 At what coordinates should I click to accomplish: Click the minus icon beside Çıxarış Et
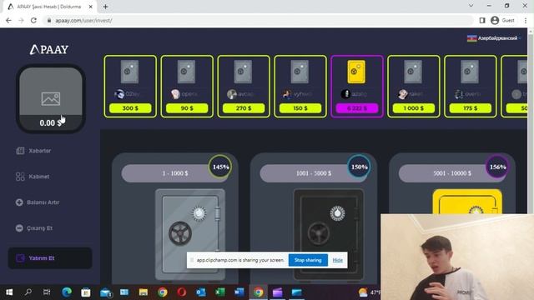tap(19, 228)
